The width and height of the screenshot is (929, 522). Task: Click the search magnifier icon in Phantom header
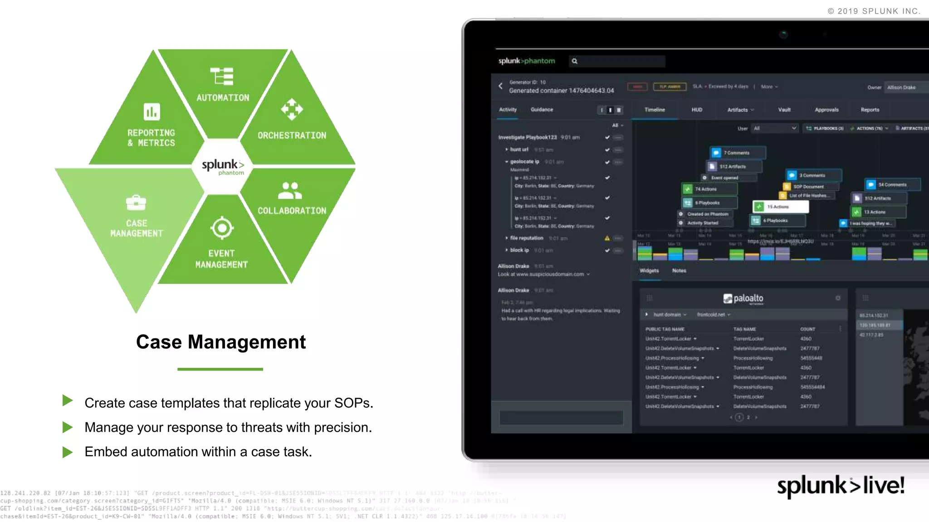coord(575,61)
